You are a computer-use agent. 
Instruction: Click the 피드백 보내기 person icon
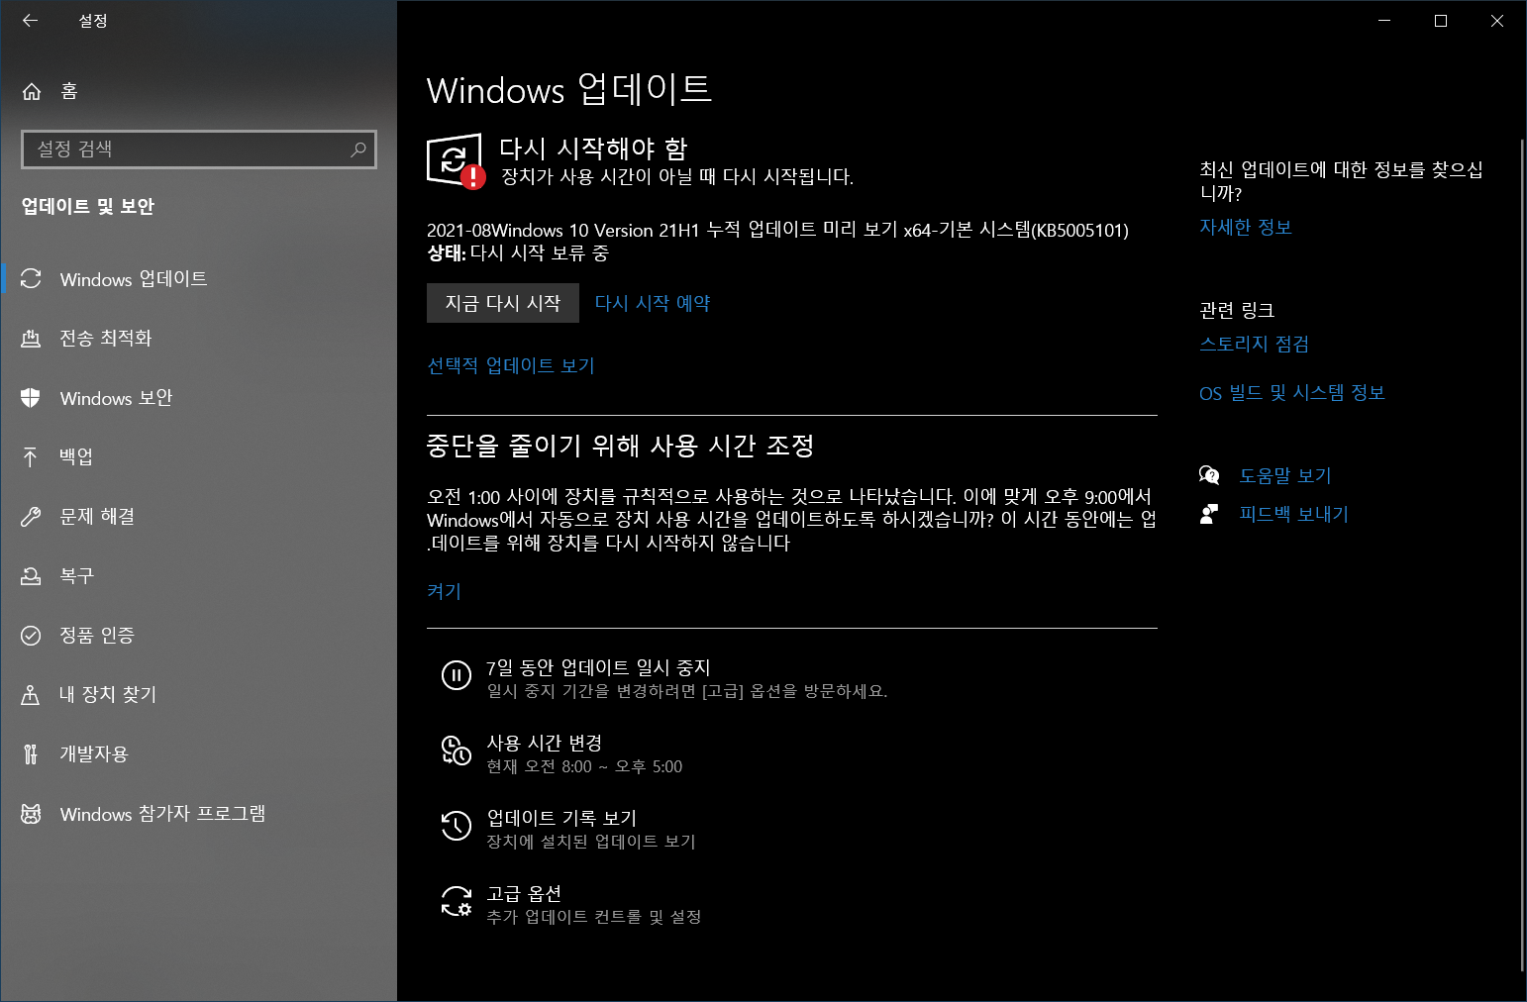coord(1209,514)
